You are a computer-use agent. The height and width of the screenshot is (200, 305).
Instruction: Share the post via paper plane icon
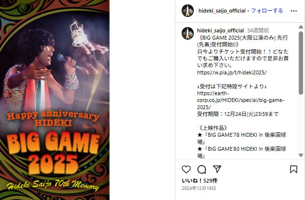217,169
